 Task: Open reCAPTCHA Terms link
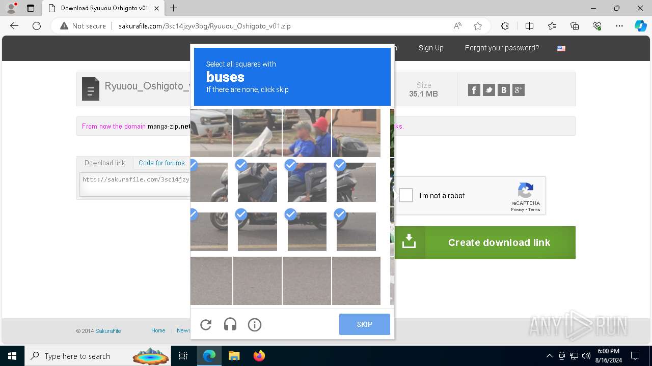[x=534, y=209]
